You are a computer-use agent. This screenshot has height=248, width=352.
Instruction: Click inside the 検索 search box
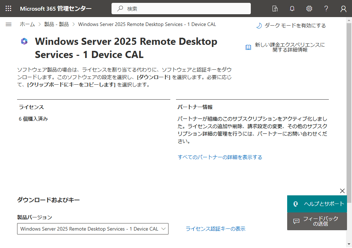pyautogui.click(x=181, y=9)
